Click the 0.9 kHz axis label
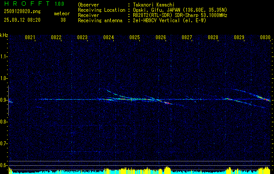274x174 pixels. (x=3, y=100)
